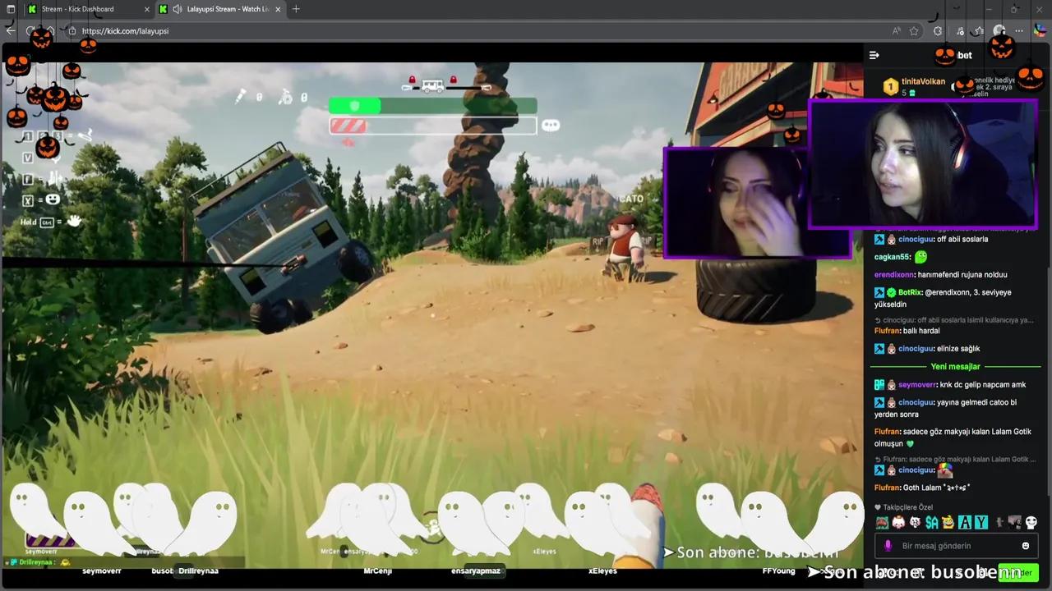Click verified badge beside BotRix
1052x591 pixels.
click(892, 293)
